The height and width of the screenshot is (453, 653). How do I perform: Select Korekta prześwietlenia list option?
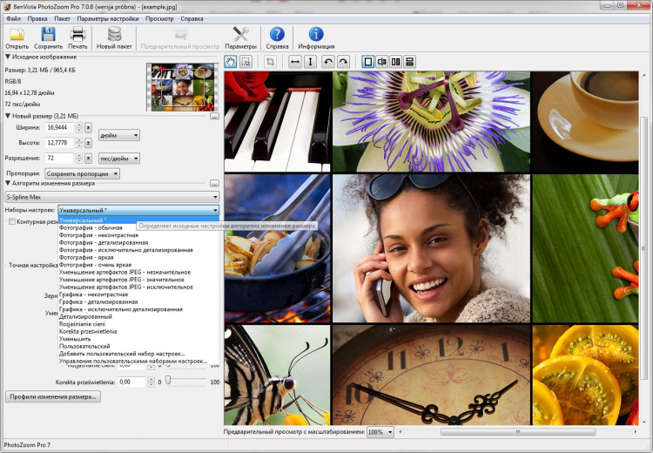tap(138, 331)
